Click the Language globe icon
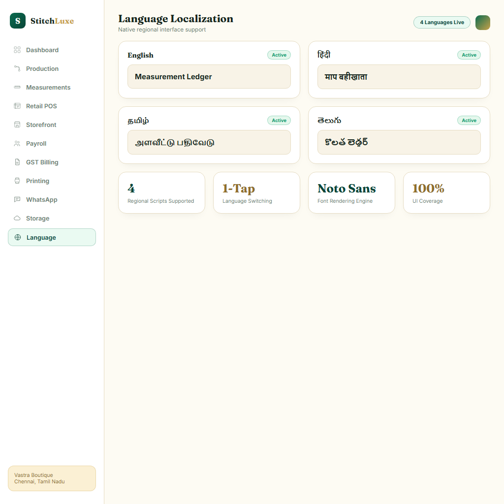The height and width of the screenshot is (504, 504). [x=18, y=237]
